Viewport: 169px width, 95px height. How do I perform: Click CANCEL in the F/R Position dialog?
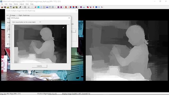(x=39, y=66)
